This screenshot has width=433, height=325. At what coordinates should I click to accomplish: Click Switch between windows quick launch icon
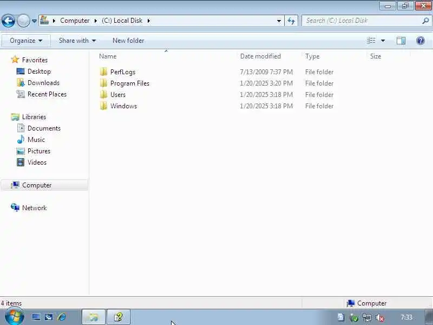tap(49, 317)
